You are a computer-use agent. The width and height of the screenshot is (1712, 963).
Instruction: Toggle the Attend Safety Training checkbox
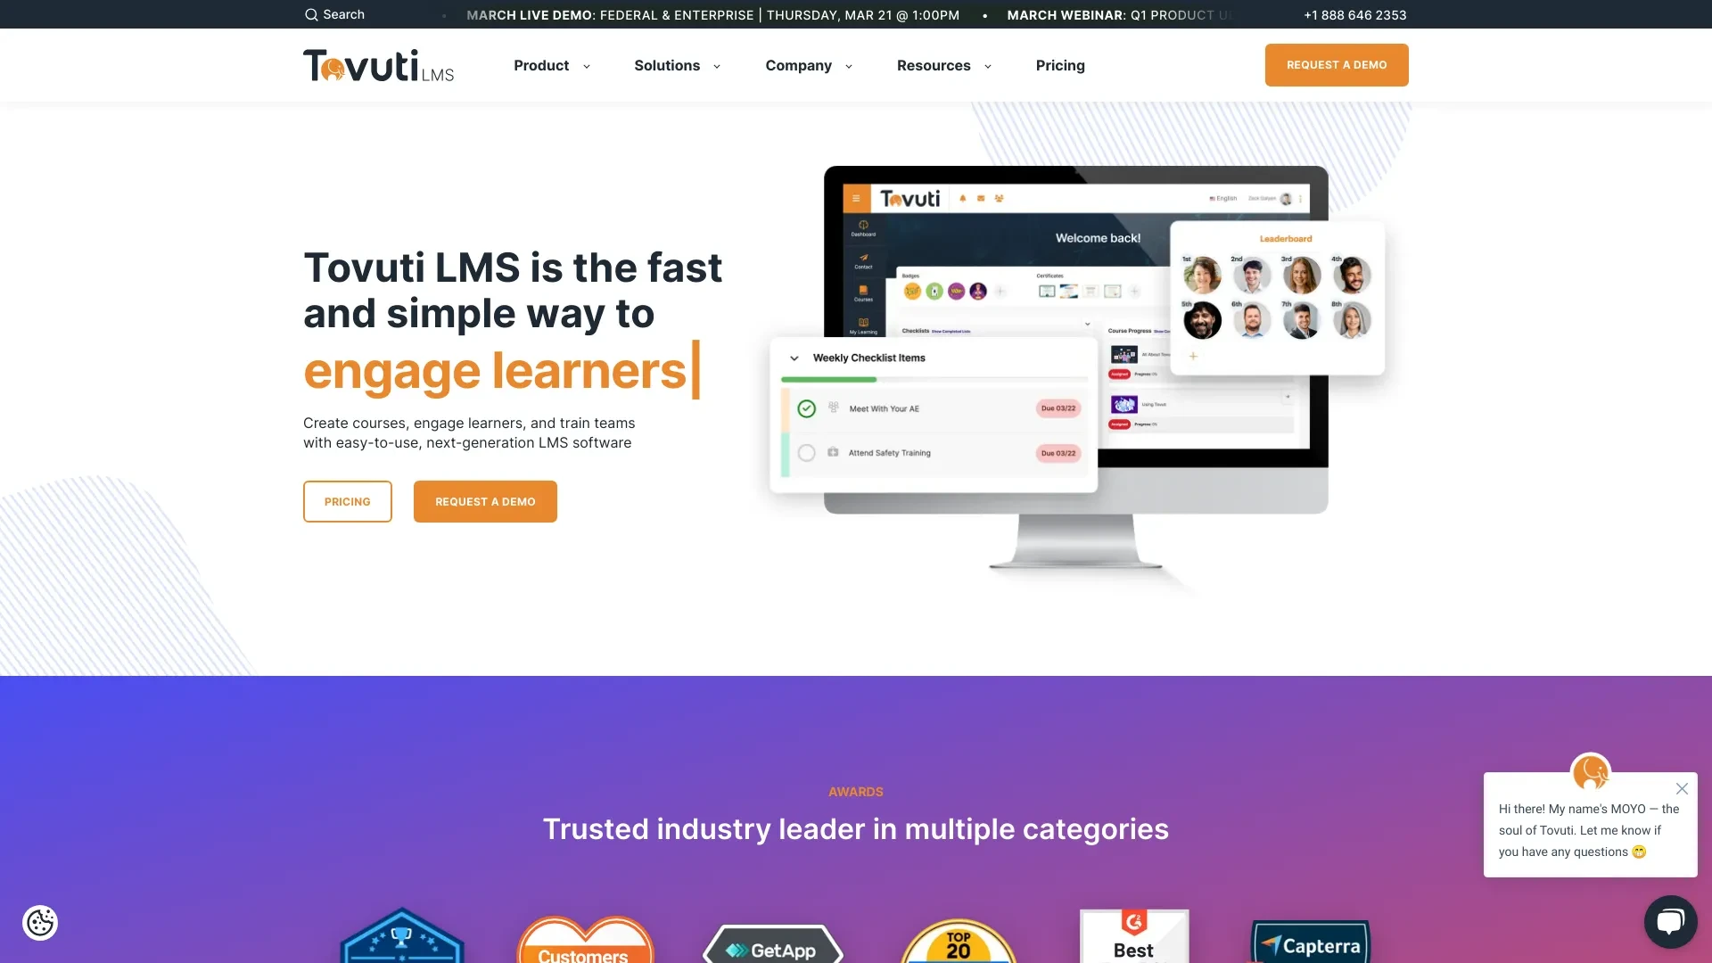[x=807, y=451]
